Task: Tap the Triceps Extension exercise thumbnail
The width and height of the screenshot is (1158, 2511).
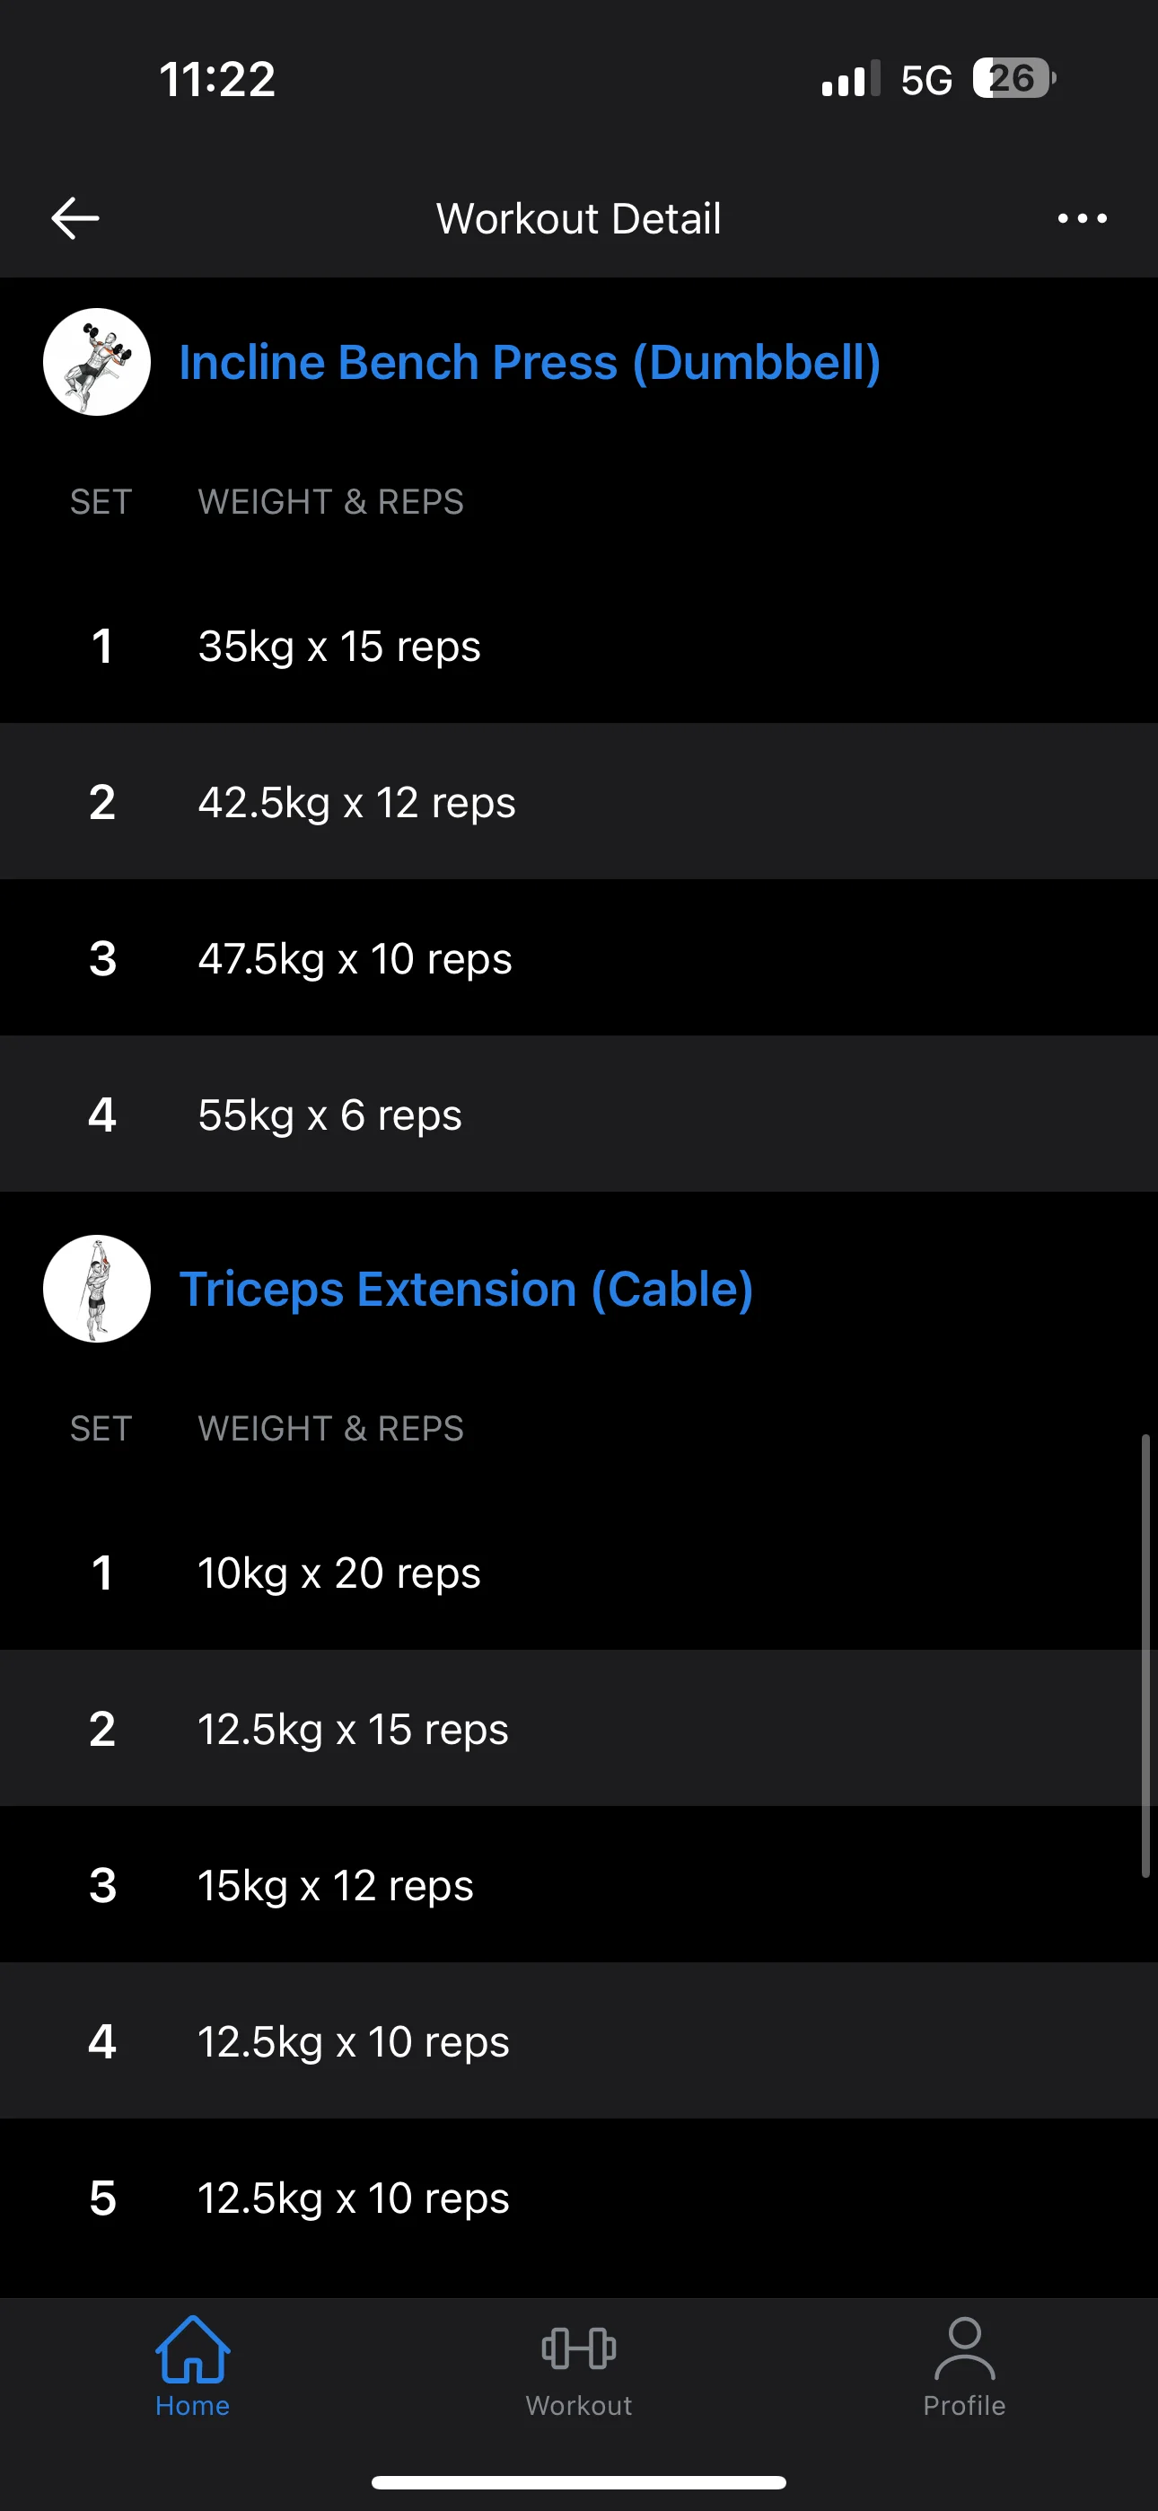Action: coord(97,1289)
